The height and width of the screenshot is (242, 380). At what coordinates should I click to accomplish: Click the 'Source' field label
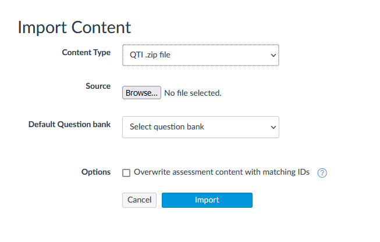pos(98,86)
